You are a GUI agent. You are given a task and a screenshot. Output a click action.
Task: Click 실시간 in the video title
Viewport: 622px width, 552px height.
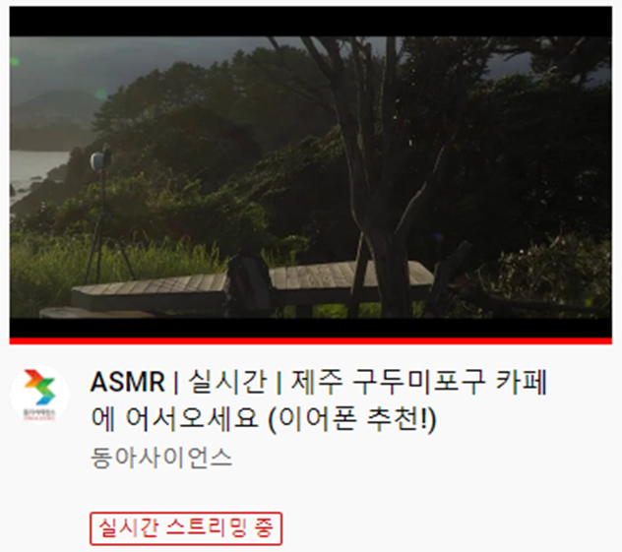point(227,383)
